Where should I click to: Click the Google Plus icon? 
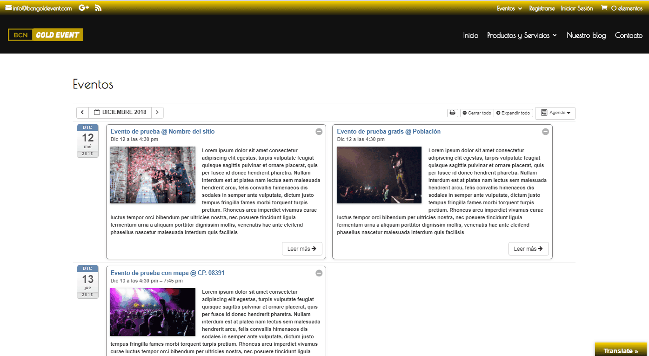click(x=84, y=8)
